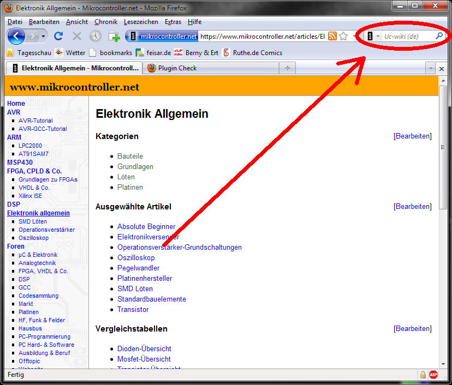Open the Offtopic forum link
This screenshot has width=452, height=385.
click(x=29, y=361)
